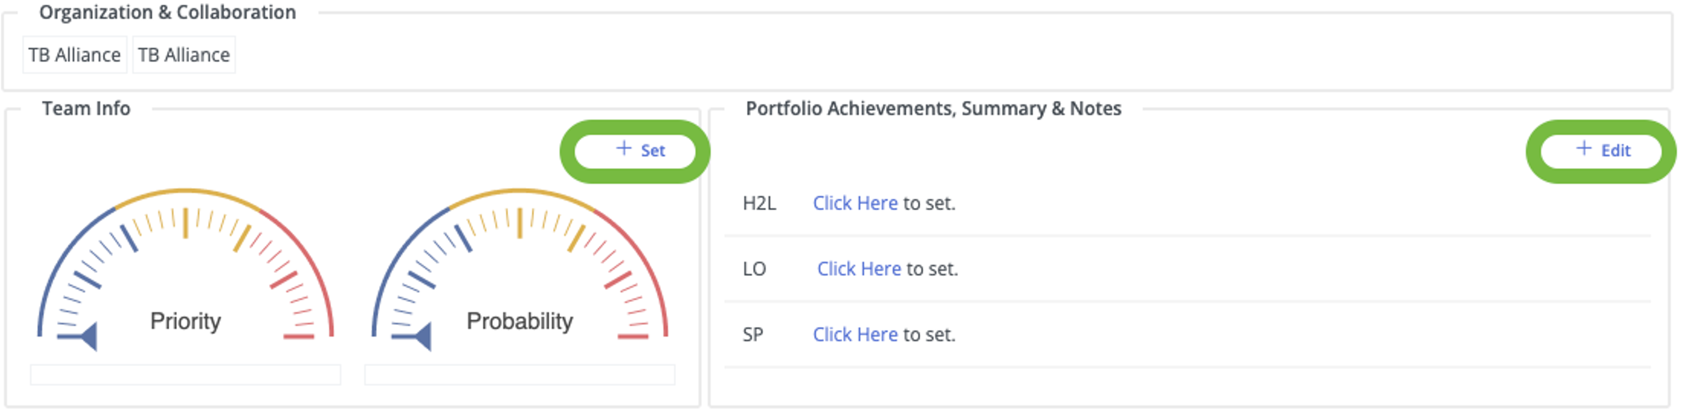Click the plus icon on Edit button
Viewport: 1684px width, 415px height.
(x=1583, y=149)
